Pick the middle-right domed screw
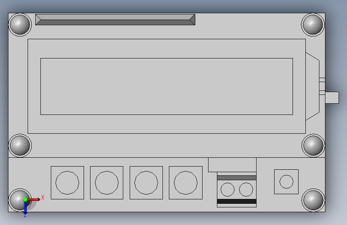Image resolution: width=347 pixels, height=225 pixels. [x=313, y=145]
